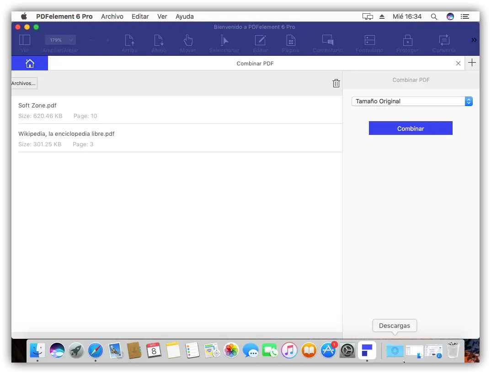The height and width of the screenshot is (374, 491).
Task: Select the Combinar PDF tab
Action: click(255, 63)
